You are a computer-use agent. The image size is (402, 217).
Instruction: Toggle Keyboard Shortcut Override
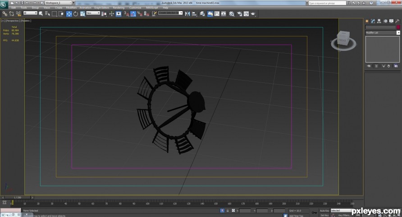pyautogui.click(x=119, y=14)
